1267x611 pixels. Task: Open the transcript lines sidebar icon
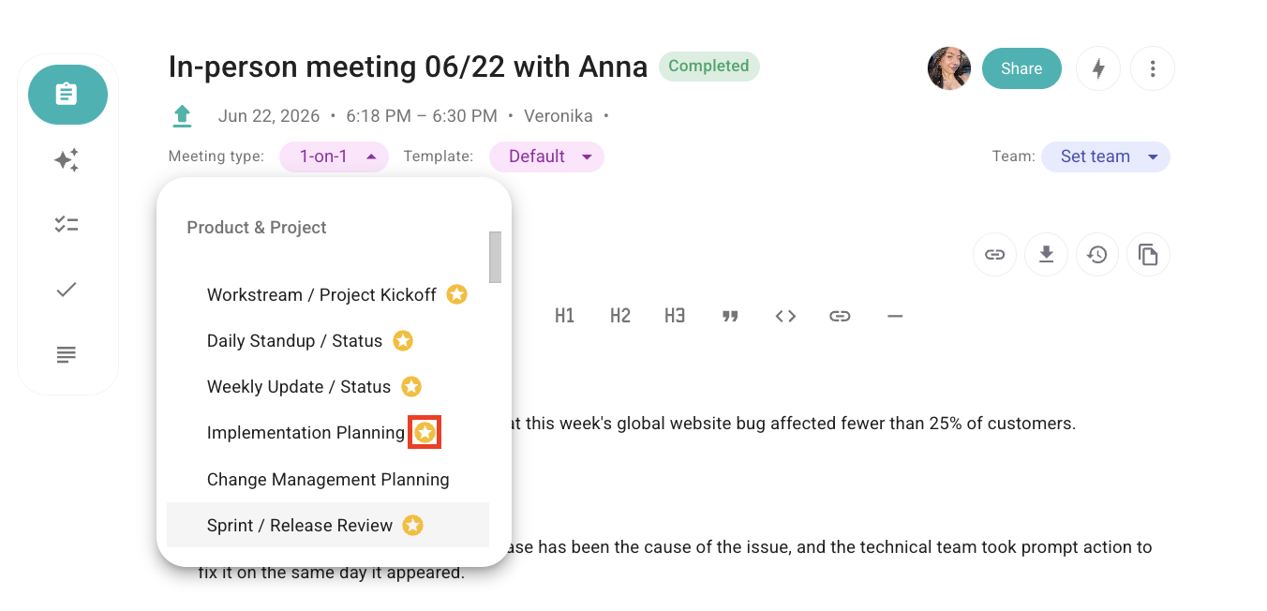coord(67,355)
